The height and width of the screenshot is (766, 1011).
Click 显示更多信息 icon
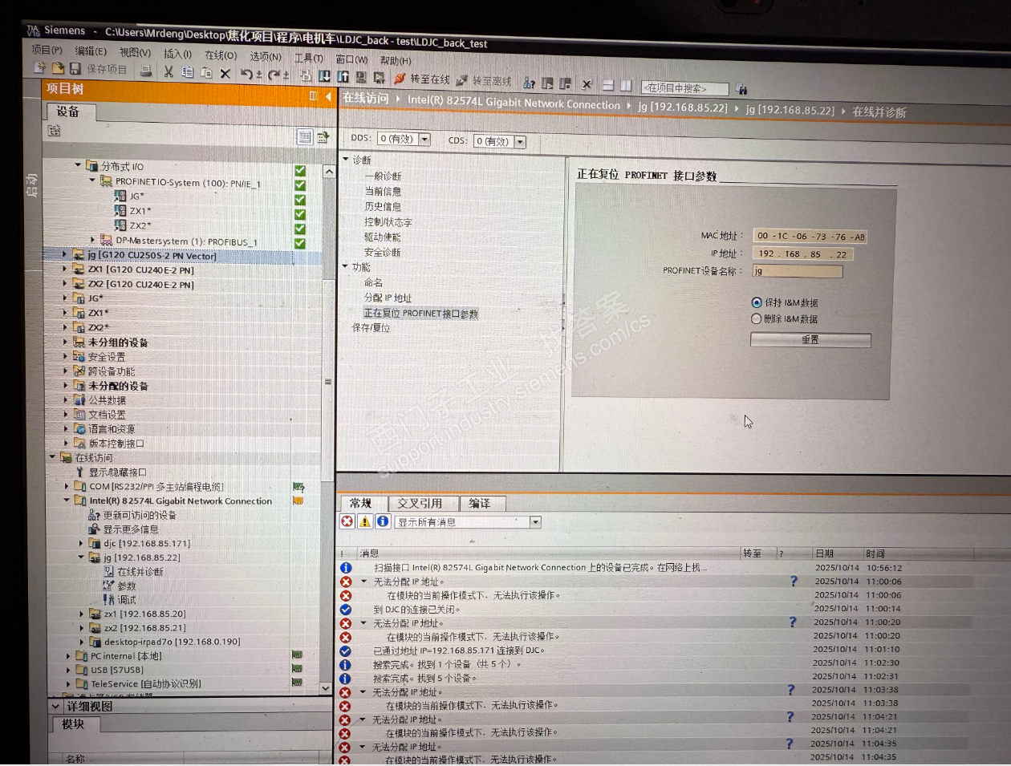(x=94, y=529)
